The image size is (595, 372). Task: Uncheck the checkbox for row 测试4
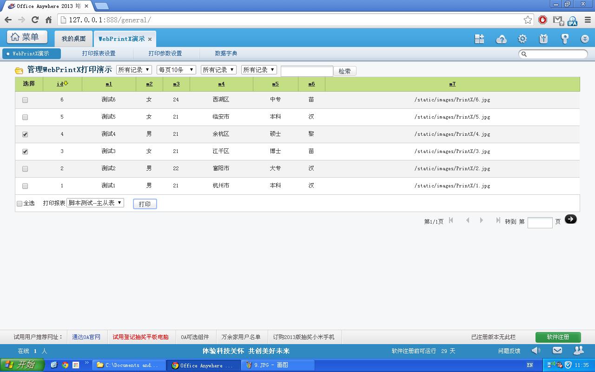(25, 134)
